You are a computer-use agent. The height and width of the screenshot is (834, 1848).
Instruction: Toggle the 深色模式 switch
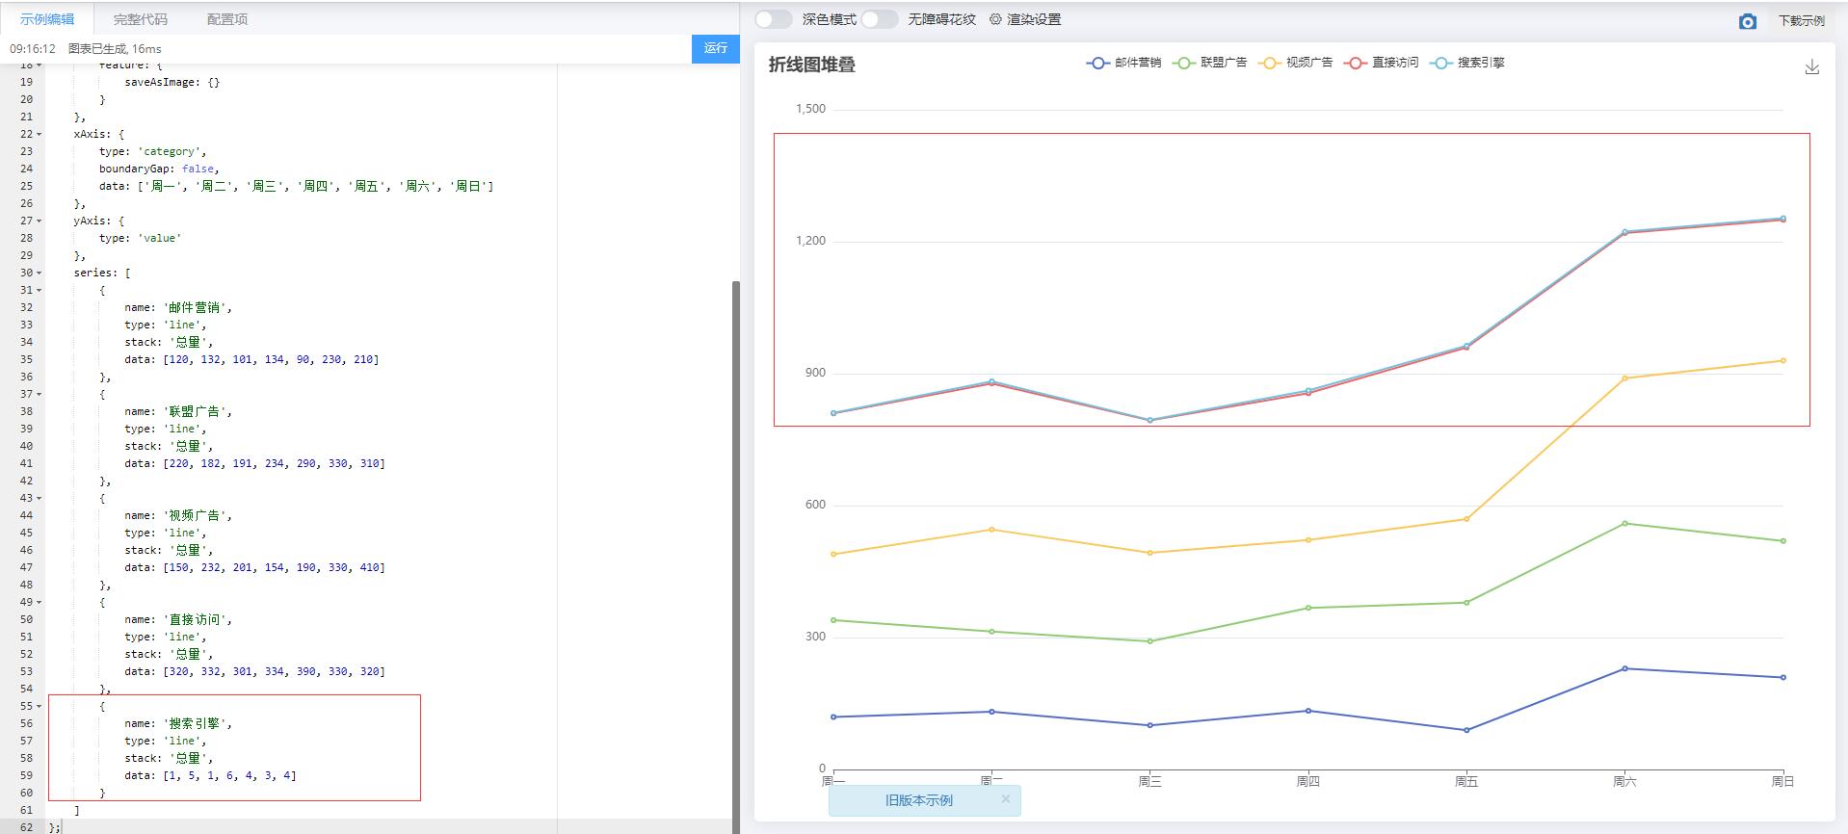pos(773,19)
